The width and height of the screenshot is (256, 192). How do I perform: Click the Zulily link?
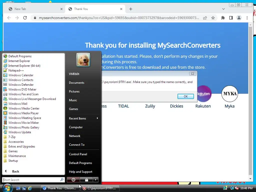pyautogui.click(x=150, y=106)
